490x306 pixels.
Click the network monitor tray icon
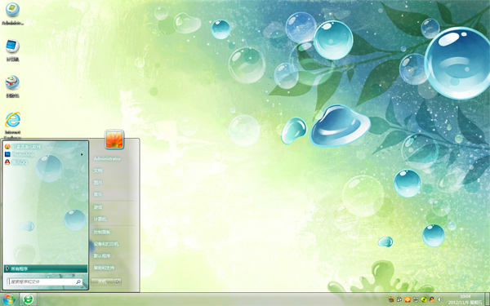point(416,299)
